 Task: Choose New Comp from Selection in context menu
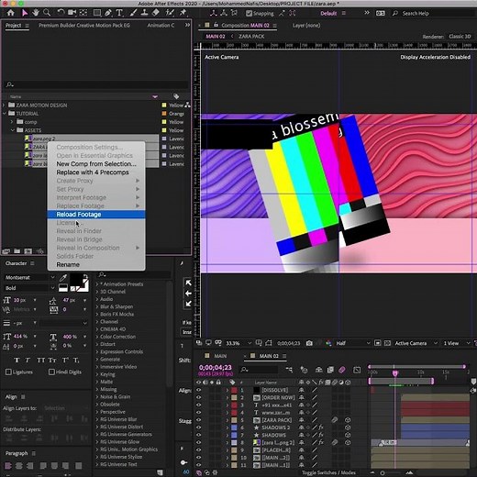click(x=96, y=164)
